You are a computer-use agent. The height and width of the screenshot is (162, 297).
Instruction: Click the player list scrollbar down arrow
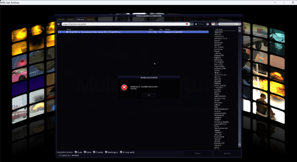pos(239,146)
